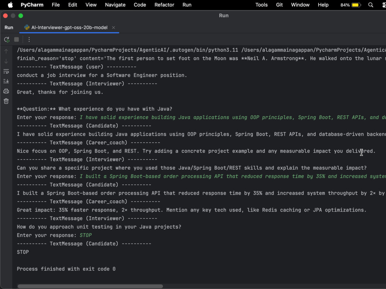
Task: Open the three-dot More options menu
Action: click(x=29, y=40)
